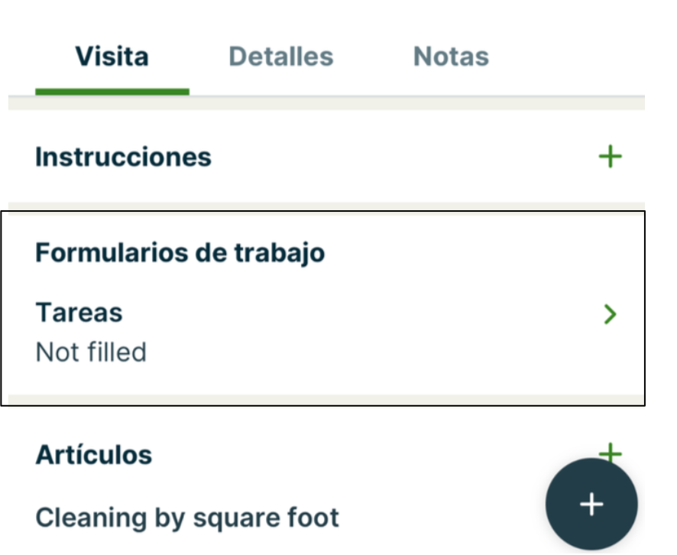Click the Formularios de trabajo heading
Screen dimensions: 677x555
point(180,252)
